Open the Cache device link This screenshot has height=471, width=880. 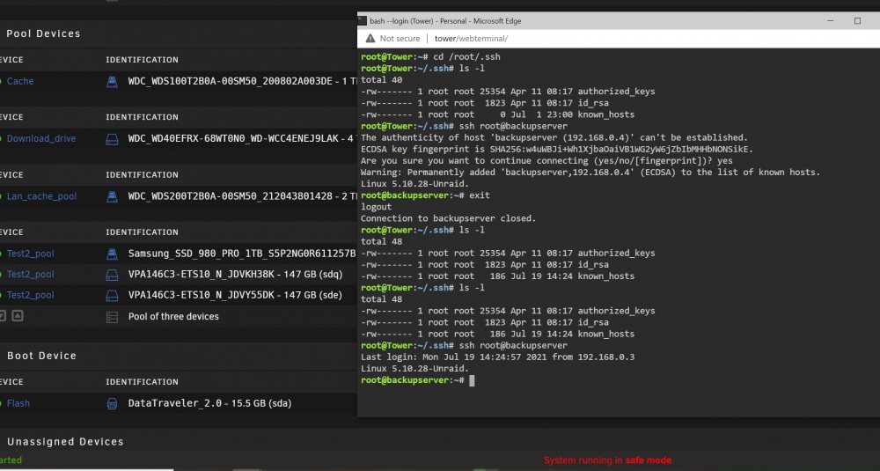[20, 81]
